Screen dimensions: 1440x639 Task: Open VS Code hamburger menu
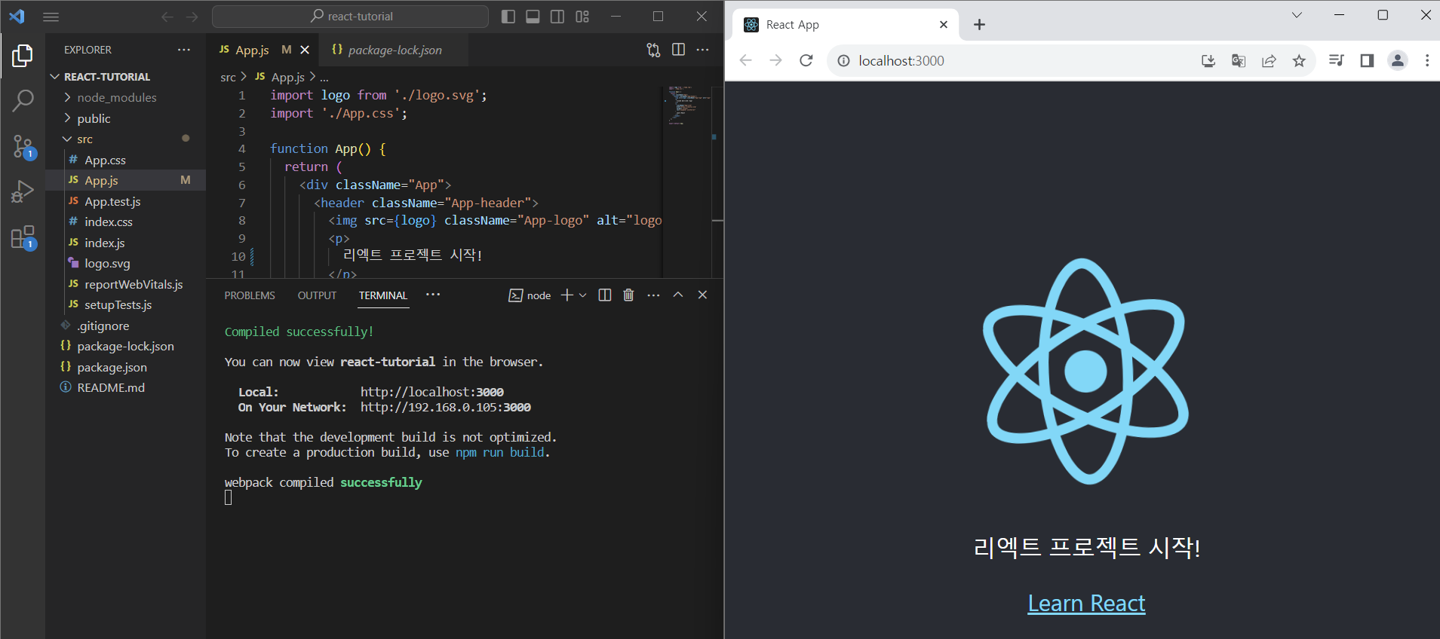pos(51,17)
